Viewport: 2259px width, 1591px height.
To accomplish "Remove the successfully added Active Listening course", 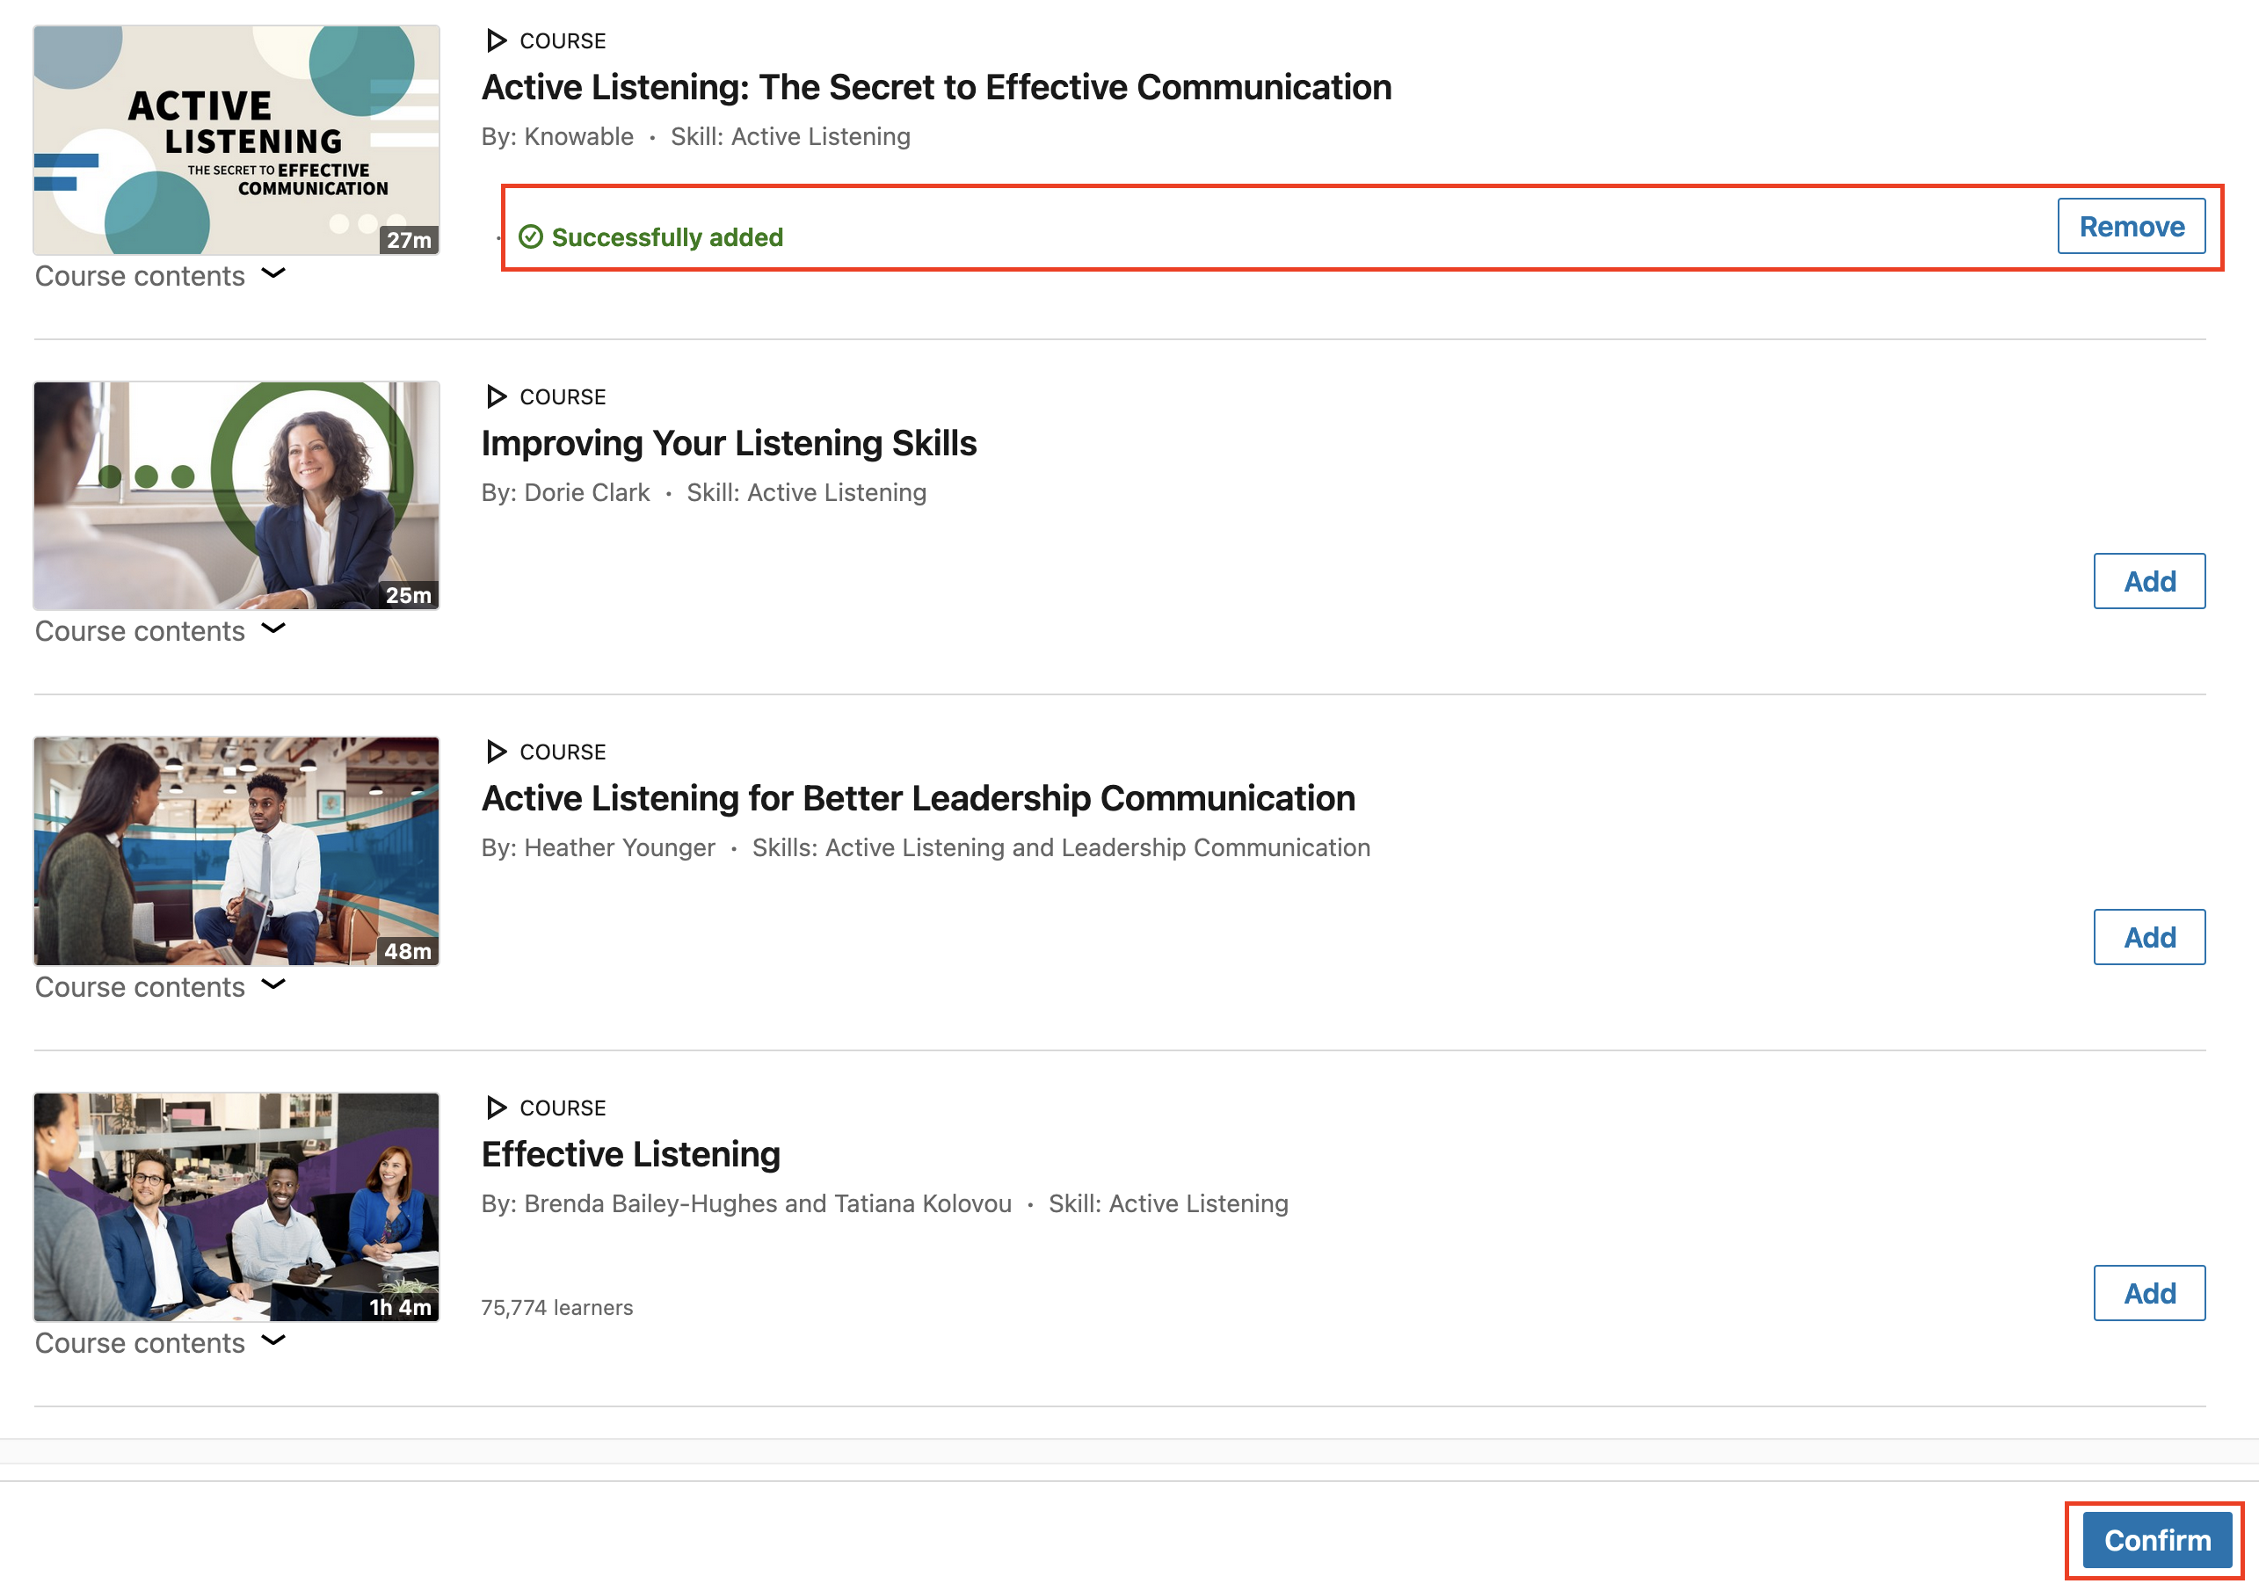I will pyautogui.click(x=2130, y=224).
